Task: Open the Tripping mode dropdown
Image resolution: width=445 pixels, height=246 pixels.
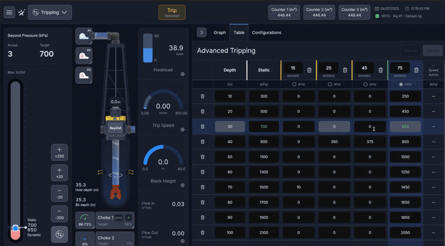Action: pyautogui.click(x=50, y=12)
